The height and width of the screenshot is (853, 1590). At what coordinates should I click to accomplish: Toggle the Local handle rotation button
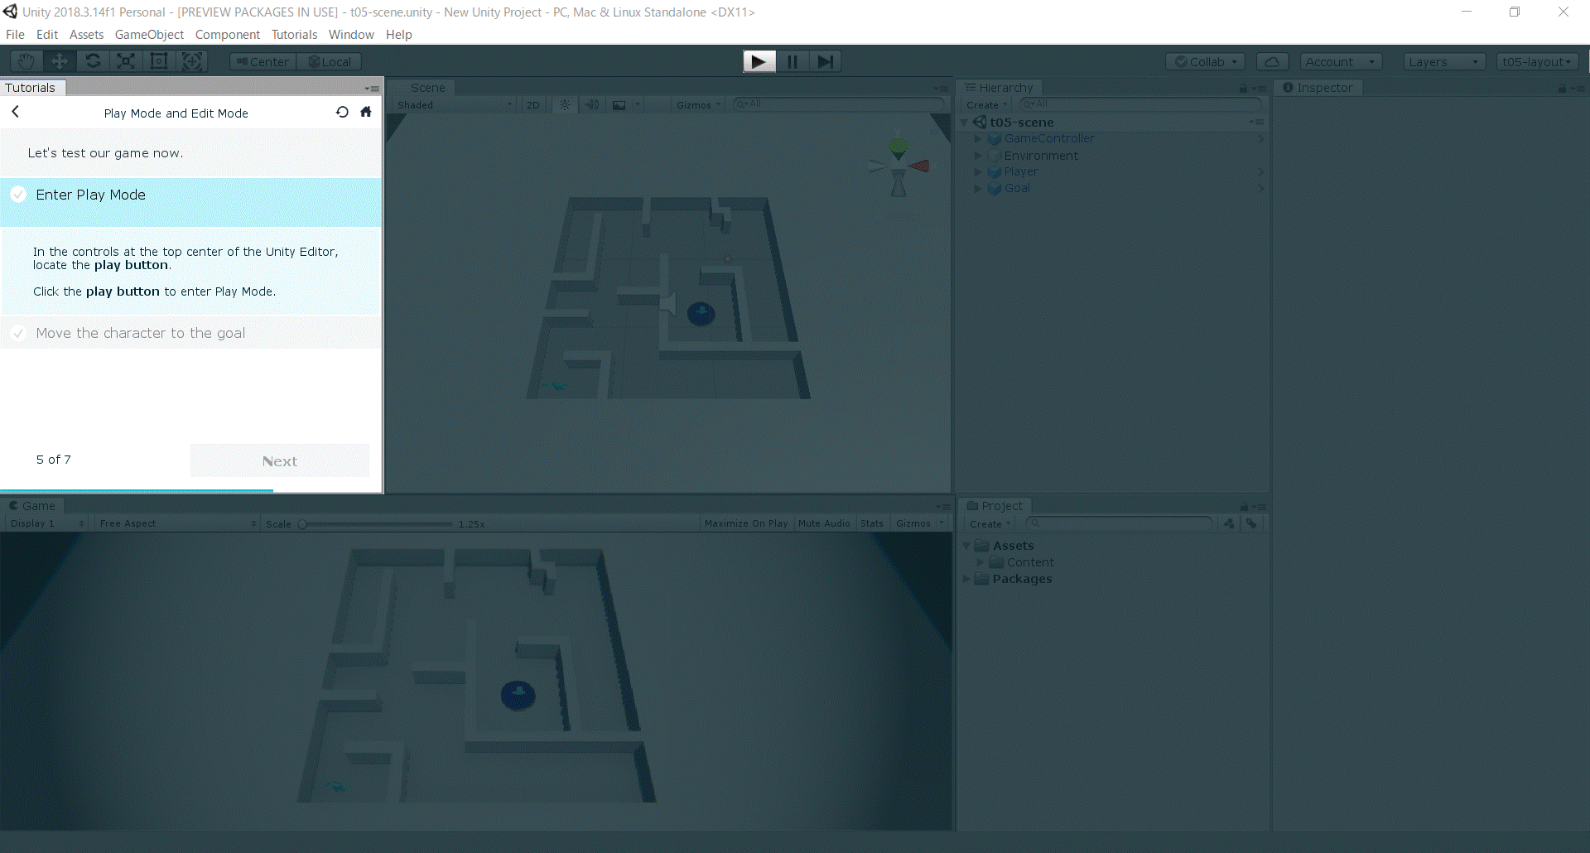click(x=330, y=61)
